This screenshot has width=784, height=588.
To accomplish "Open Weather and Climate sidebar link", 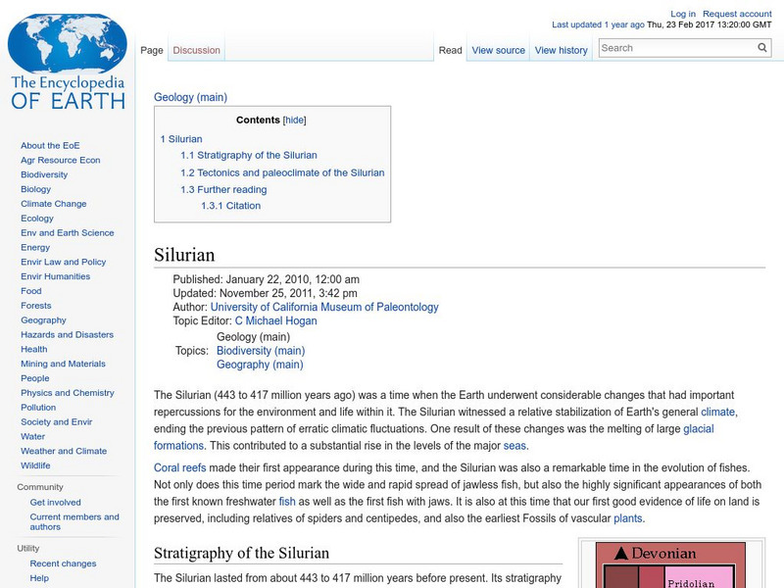I will coord(64,451).
